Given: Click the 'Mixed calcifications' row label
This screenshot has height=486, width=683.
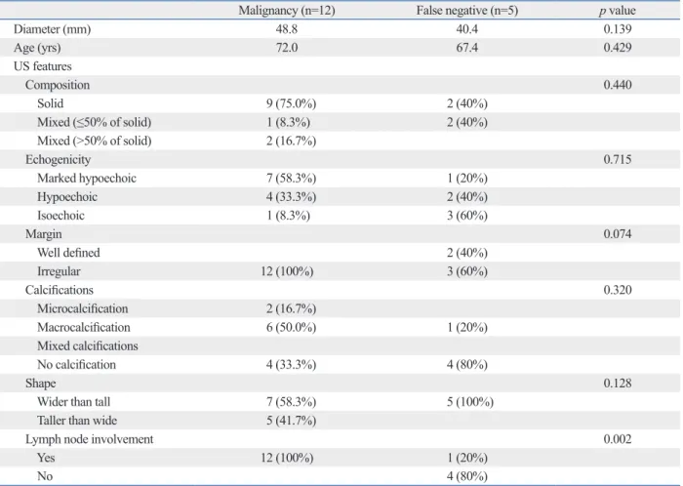Looking at the screenshot, I should (x=88, y=346).
